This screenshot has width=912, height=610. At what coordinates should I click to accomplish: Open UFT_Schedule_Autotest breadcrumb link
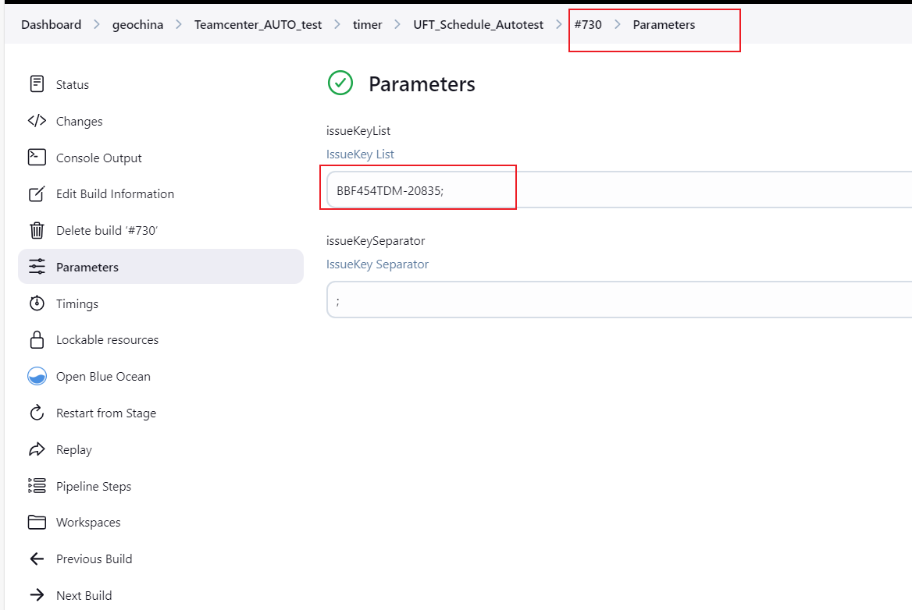tap(478, 25)
